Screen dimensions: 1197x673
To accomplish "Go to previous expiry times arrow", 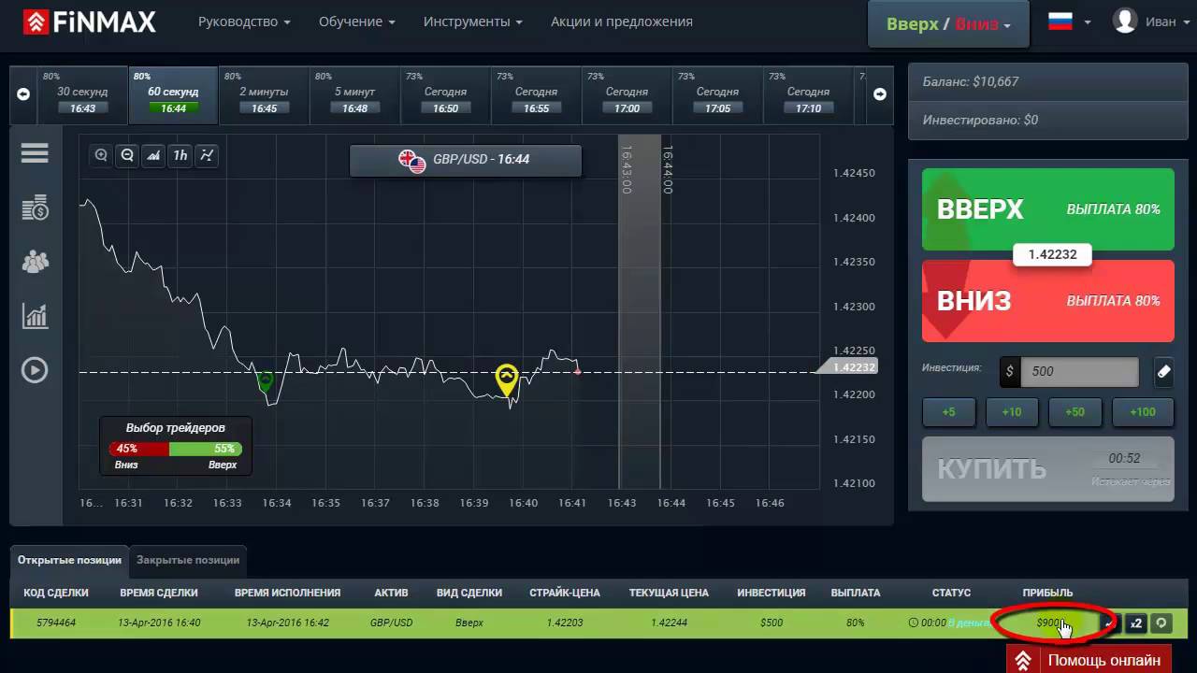I will (23, 93).
